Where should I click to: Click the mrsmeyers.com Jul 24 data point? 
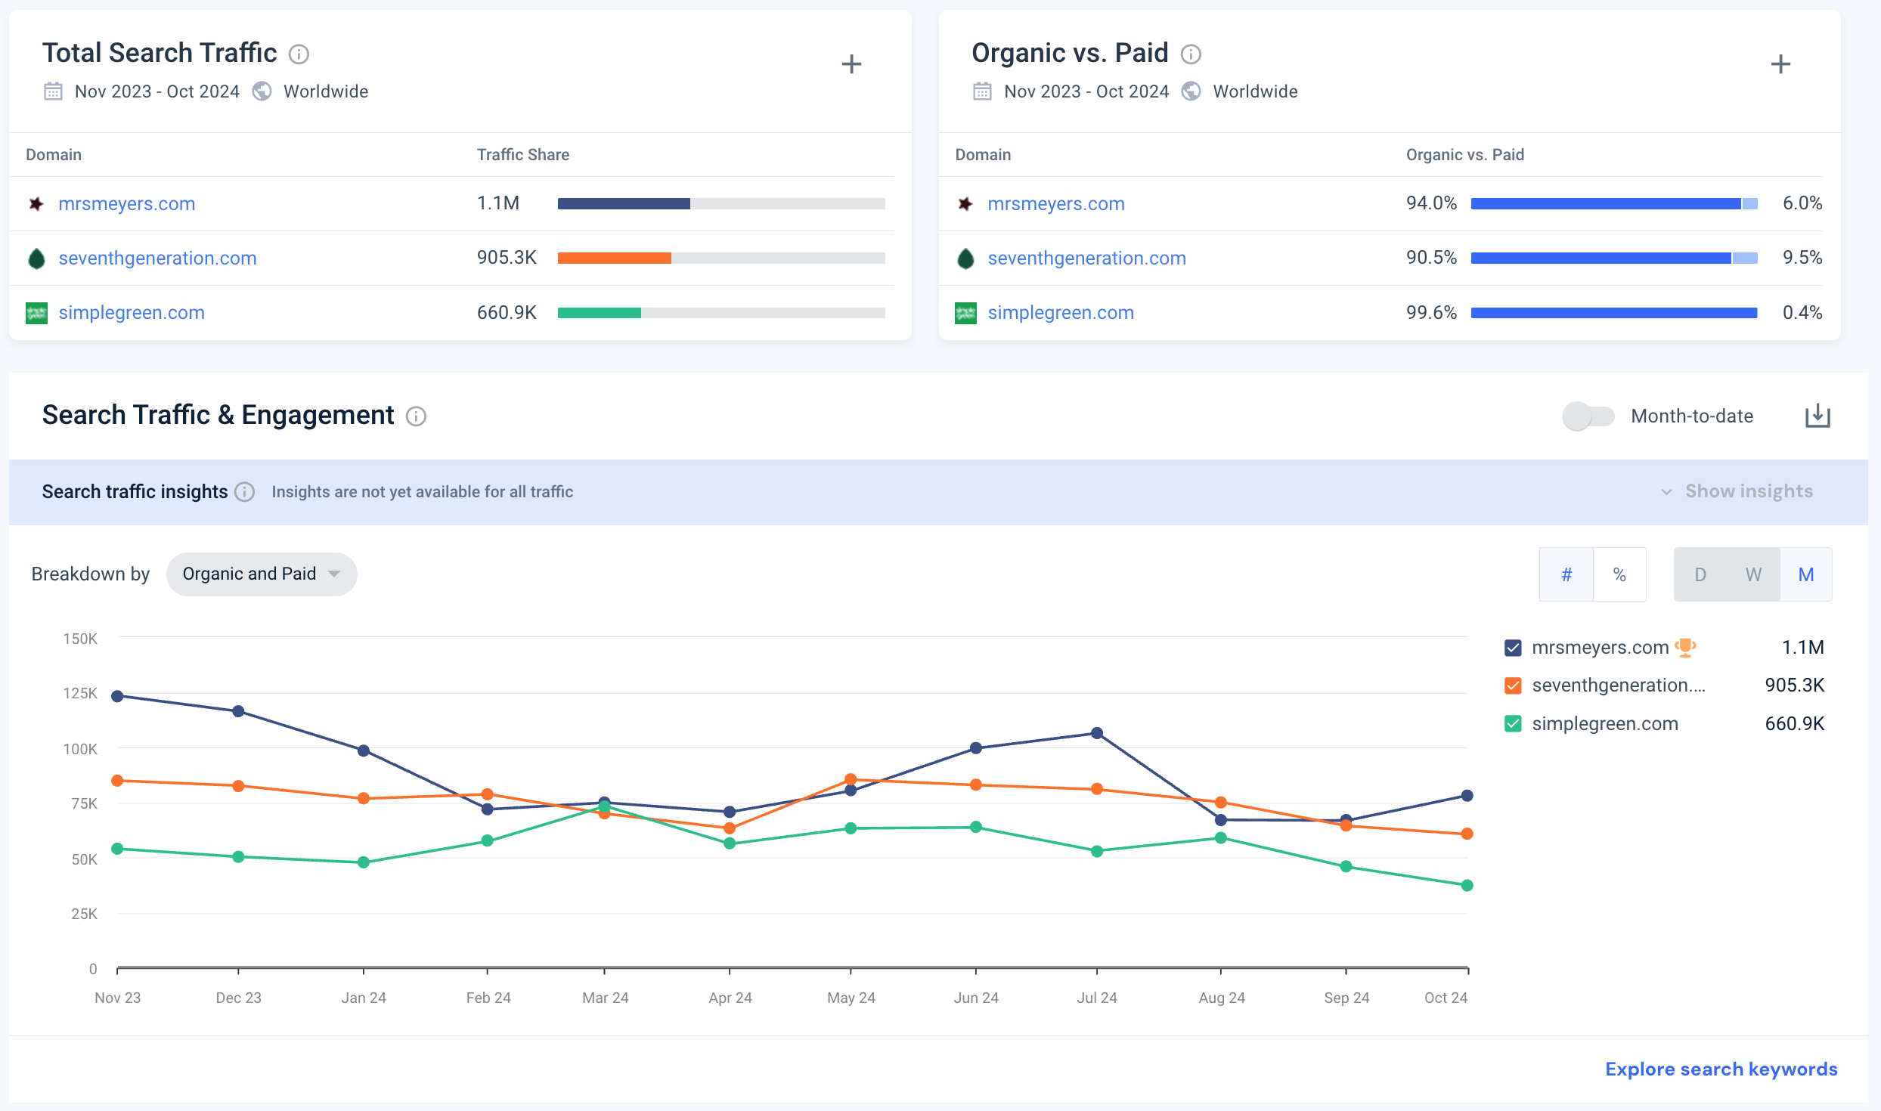[x=1097, y=733]
